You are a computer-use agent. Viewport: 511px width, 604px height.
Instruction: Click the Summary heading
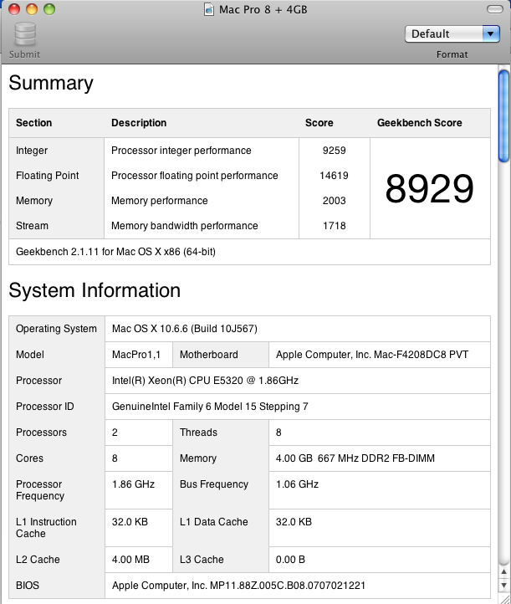click(51, 83)
